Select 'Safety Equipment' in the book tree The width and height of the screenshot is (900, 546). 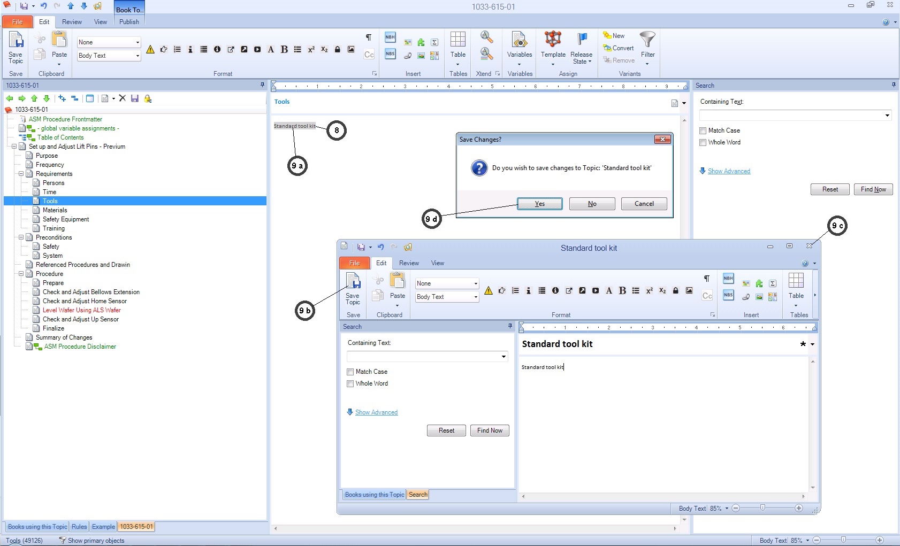point(66,219)
